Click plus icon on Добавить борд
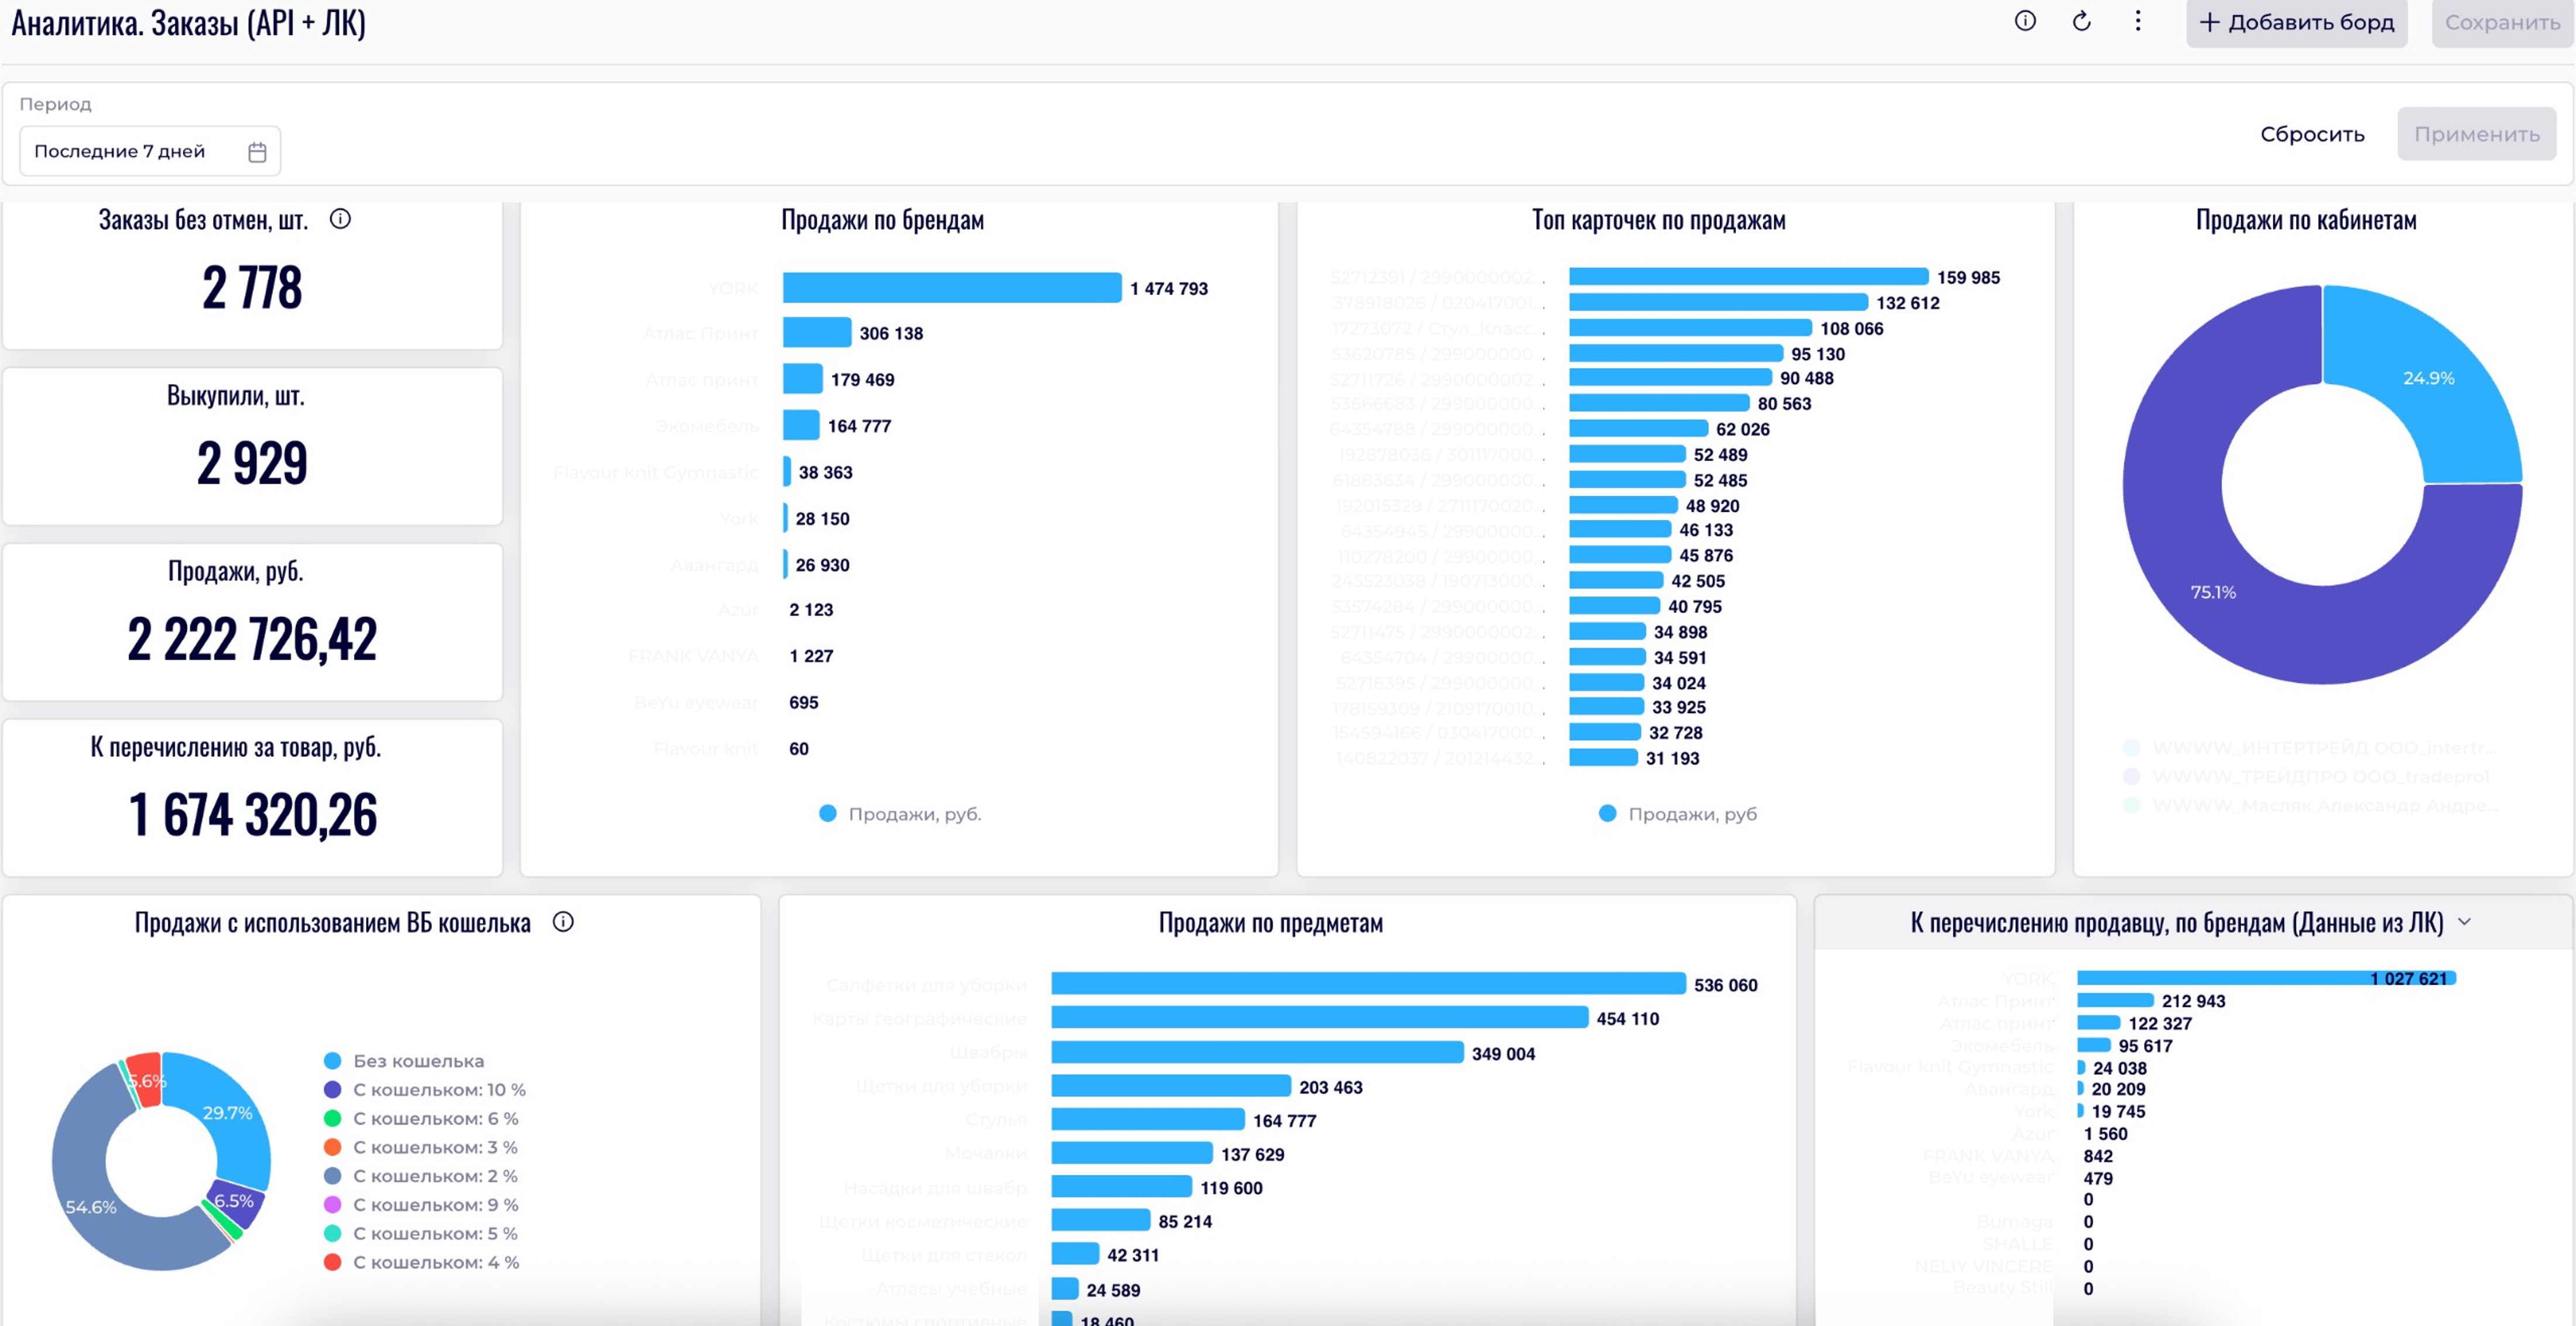Viewport: 2576px width, 1326px height. (2209, 22)
